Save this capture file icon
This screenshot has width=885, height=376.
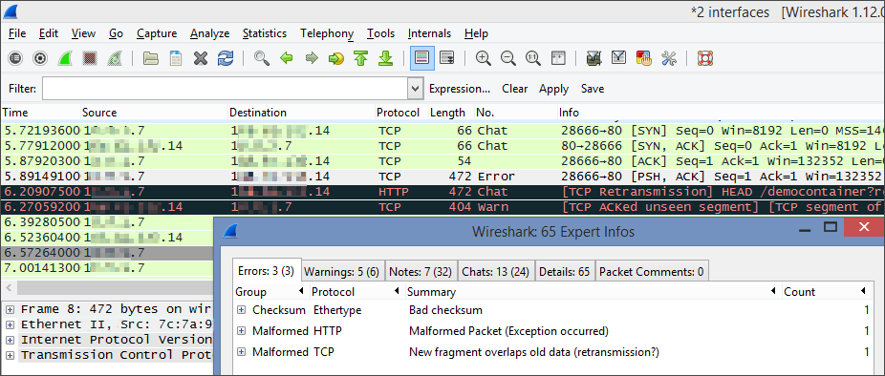click(176, 58)
